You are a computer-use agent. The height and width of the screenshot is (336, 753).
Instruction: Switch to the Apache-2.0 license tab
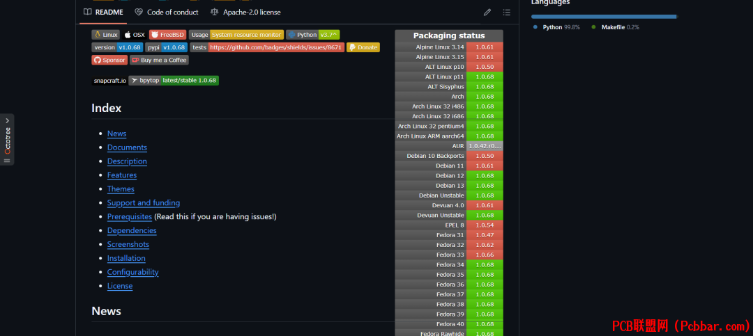click(246, 12)
